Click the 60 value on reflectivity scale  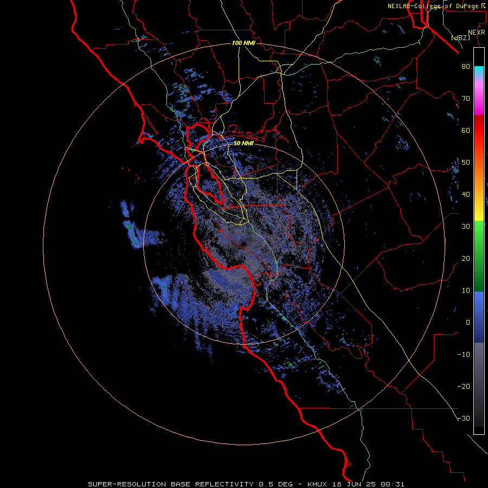pos(466,131)
